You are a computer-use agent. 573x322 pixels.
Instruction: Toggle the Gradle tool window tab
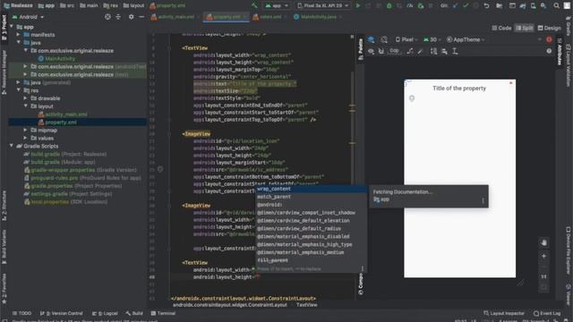[569, 26]
